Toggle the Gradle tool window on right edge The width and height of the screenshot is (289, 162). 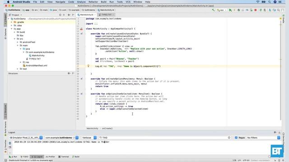point(284,19)
